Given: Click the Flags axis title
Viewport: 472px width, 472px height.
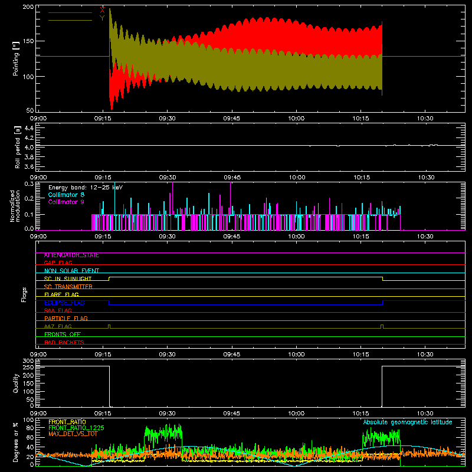Looking at the screenshot, I should pyautogui.click(x=24, y=294).
